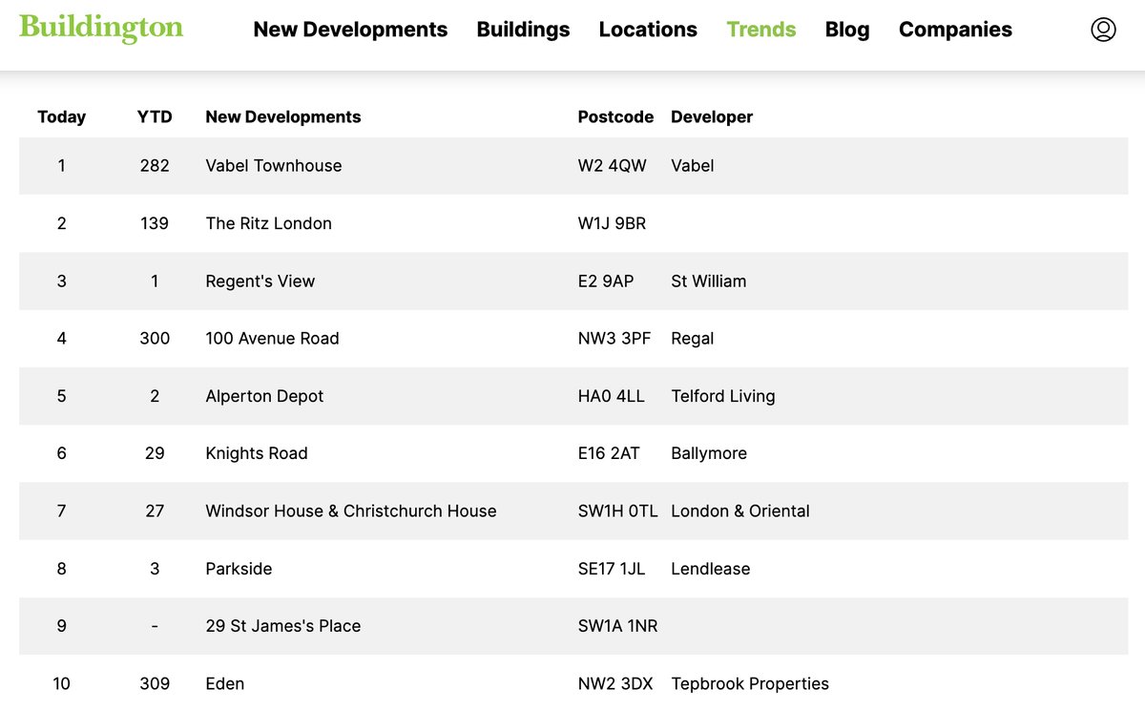1145x710 pixels.
Task: Click developer Regal
Action: coord(693,339)
